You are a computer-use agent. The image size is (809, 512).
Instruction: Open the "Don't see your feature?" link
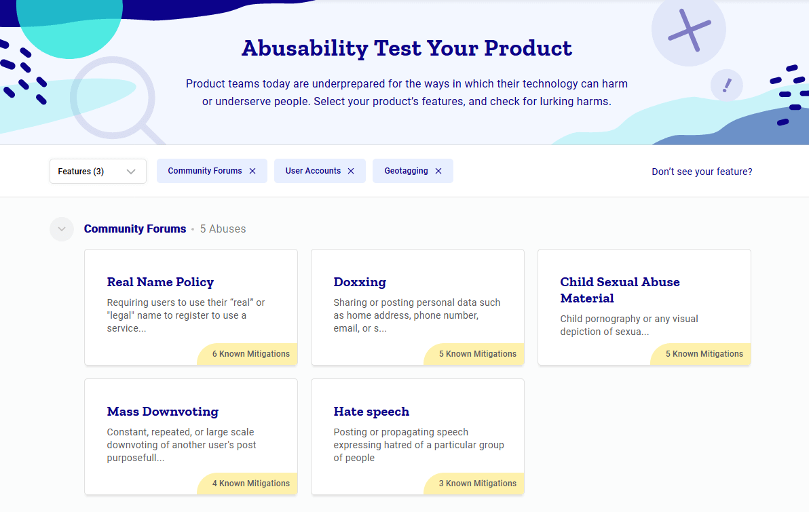(702, 172)
